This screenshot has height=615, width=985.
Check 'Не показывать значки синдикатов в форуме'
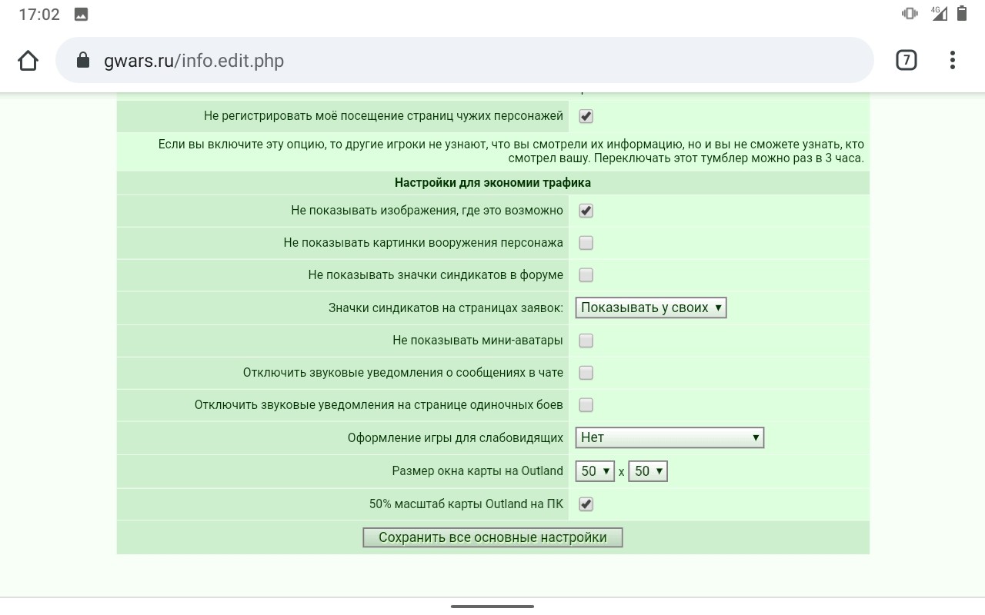point(586,275)
